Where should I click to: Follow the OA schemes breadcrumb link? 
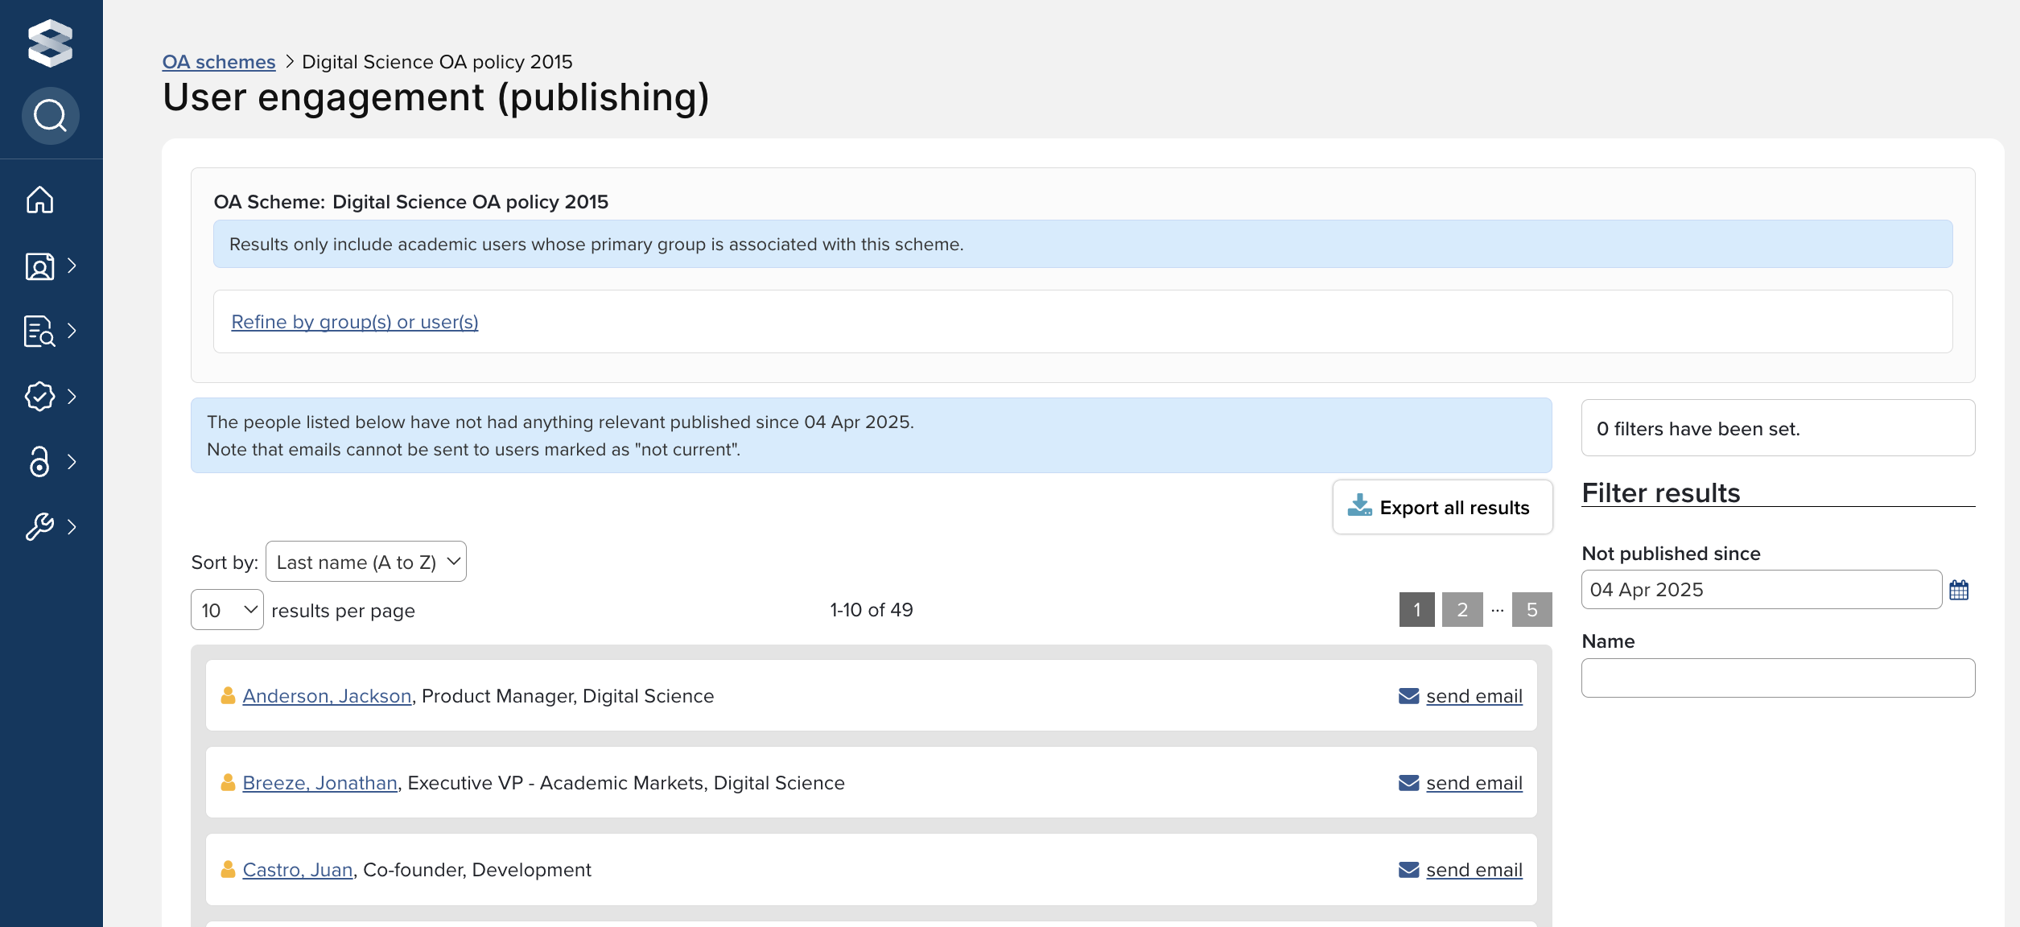tap(219, 62)
